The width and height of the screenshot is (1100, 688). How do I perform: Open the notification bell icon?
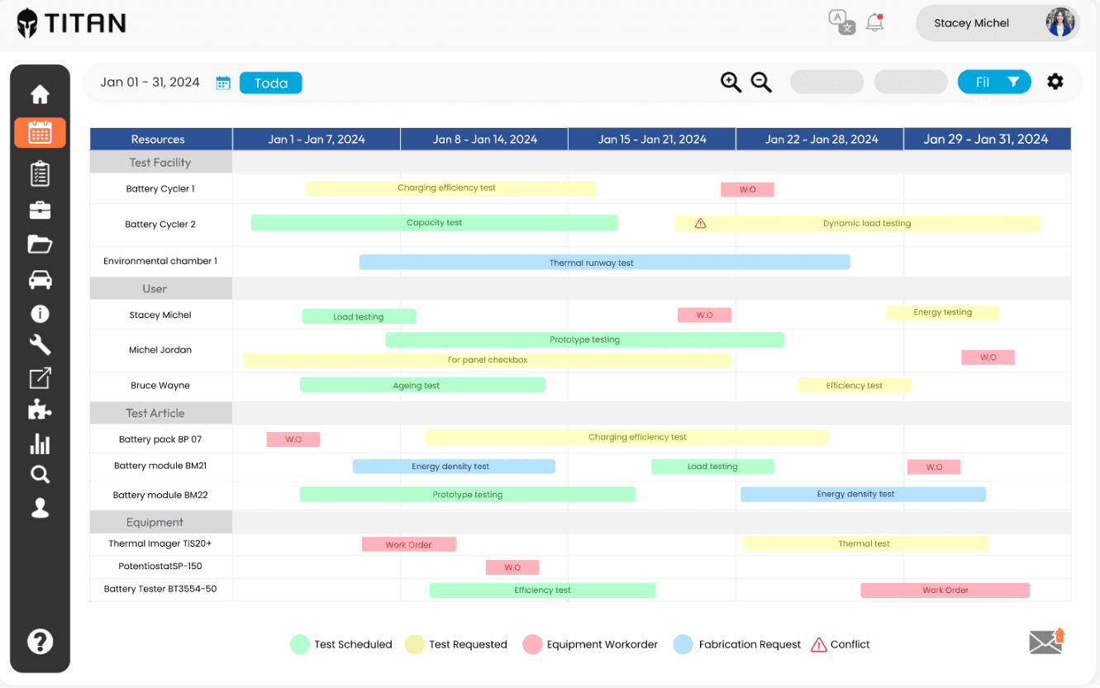(x=874, y=22)
